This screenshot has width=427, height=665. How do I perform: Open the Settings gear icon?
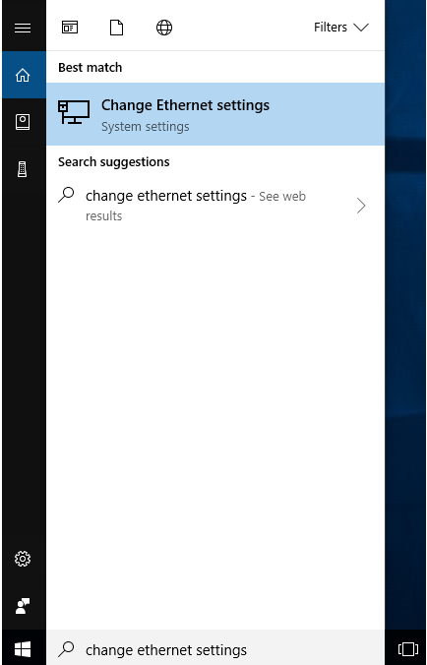pos(23,559)
